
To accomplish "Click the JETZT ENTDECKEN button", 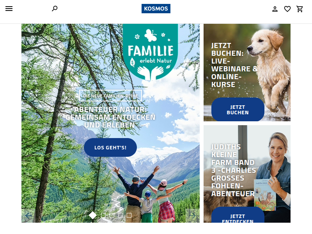I will pyautogui.click(x=238, y=215).
